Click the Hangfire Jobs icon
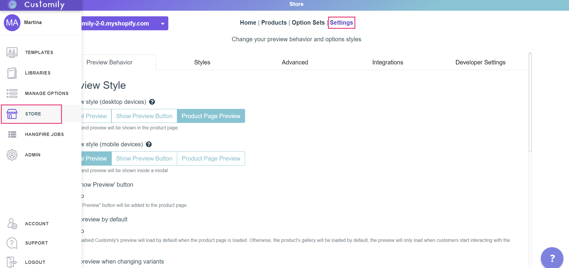This screenshot has height=268, width=569. (12, 134)
